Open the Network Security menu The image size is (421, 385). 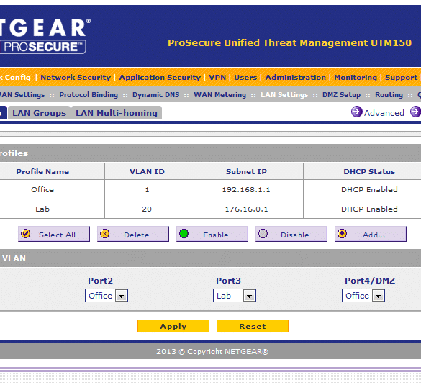(x=76, y=77)
